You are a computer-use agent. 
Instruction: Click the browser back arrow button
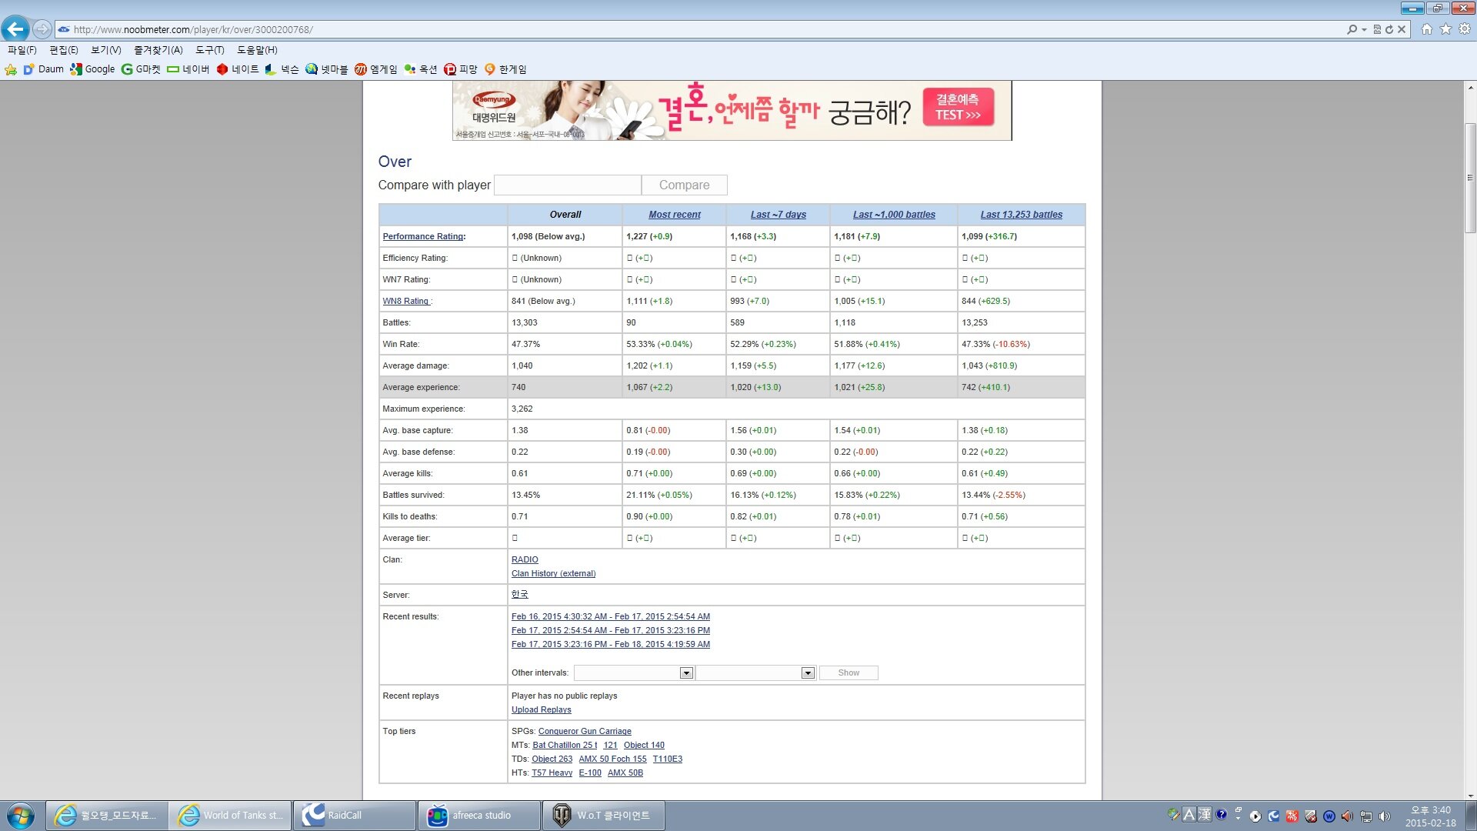(x=15, y=29)
